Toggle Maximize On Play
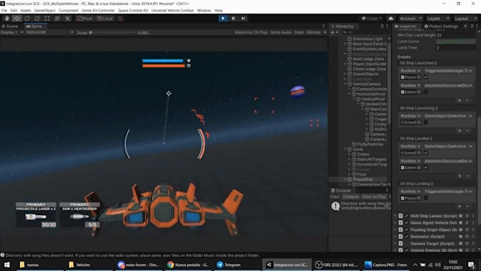 coord(251,33)
